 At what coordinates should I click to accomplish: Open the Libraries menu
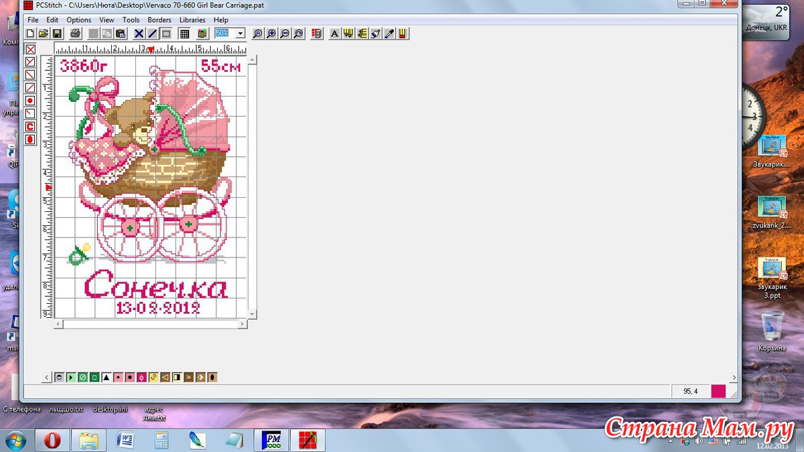coord(193,20)
